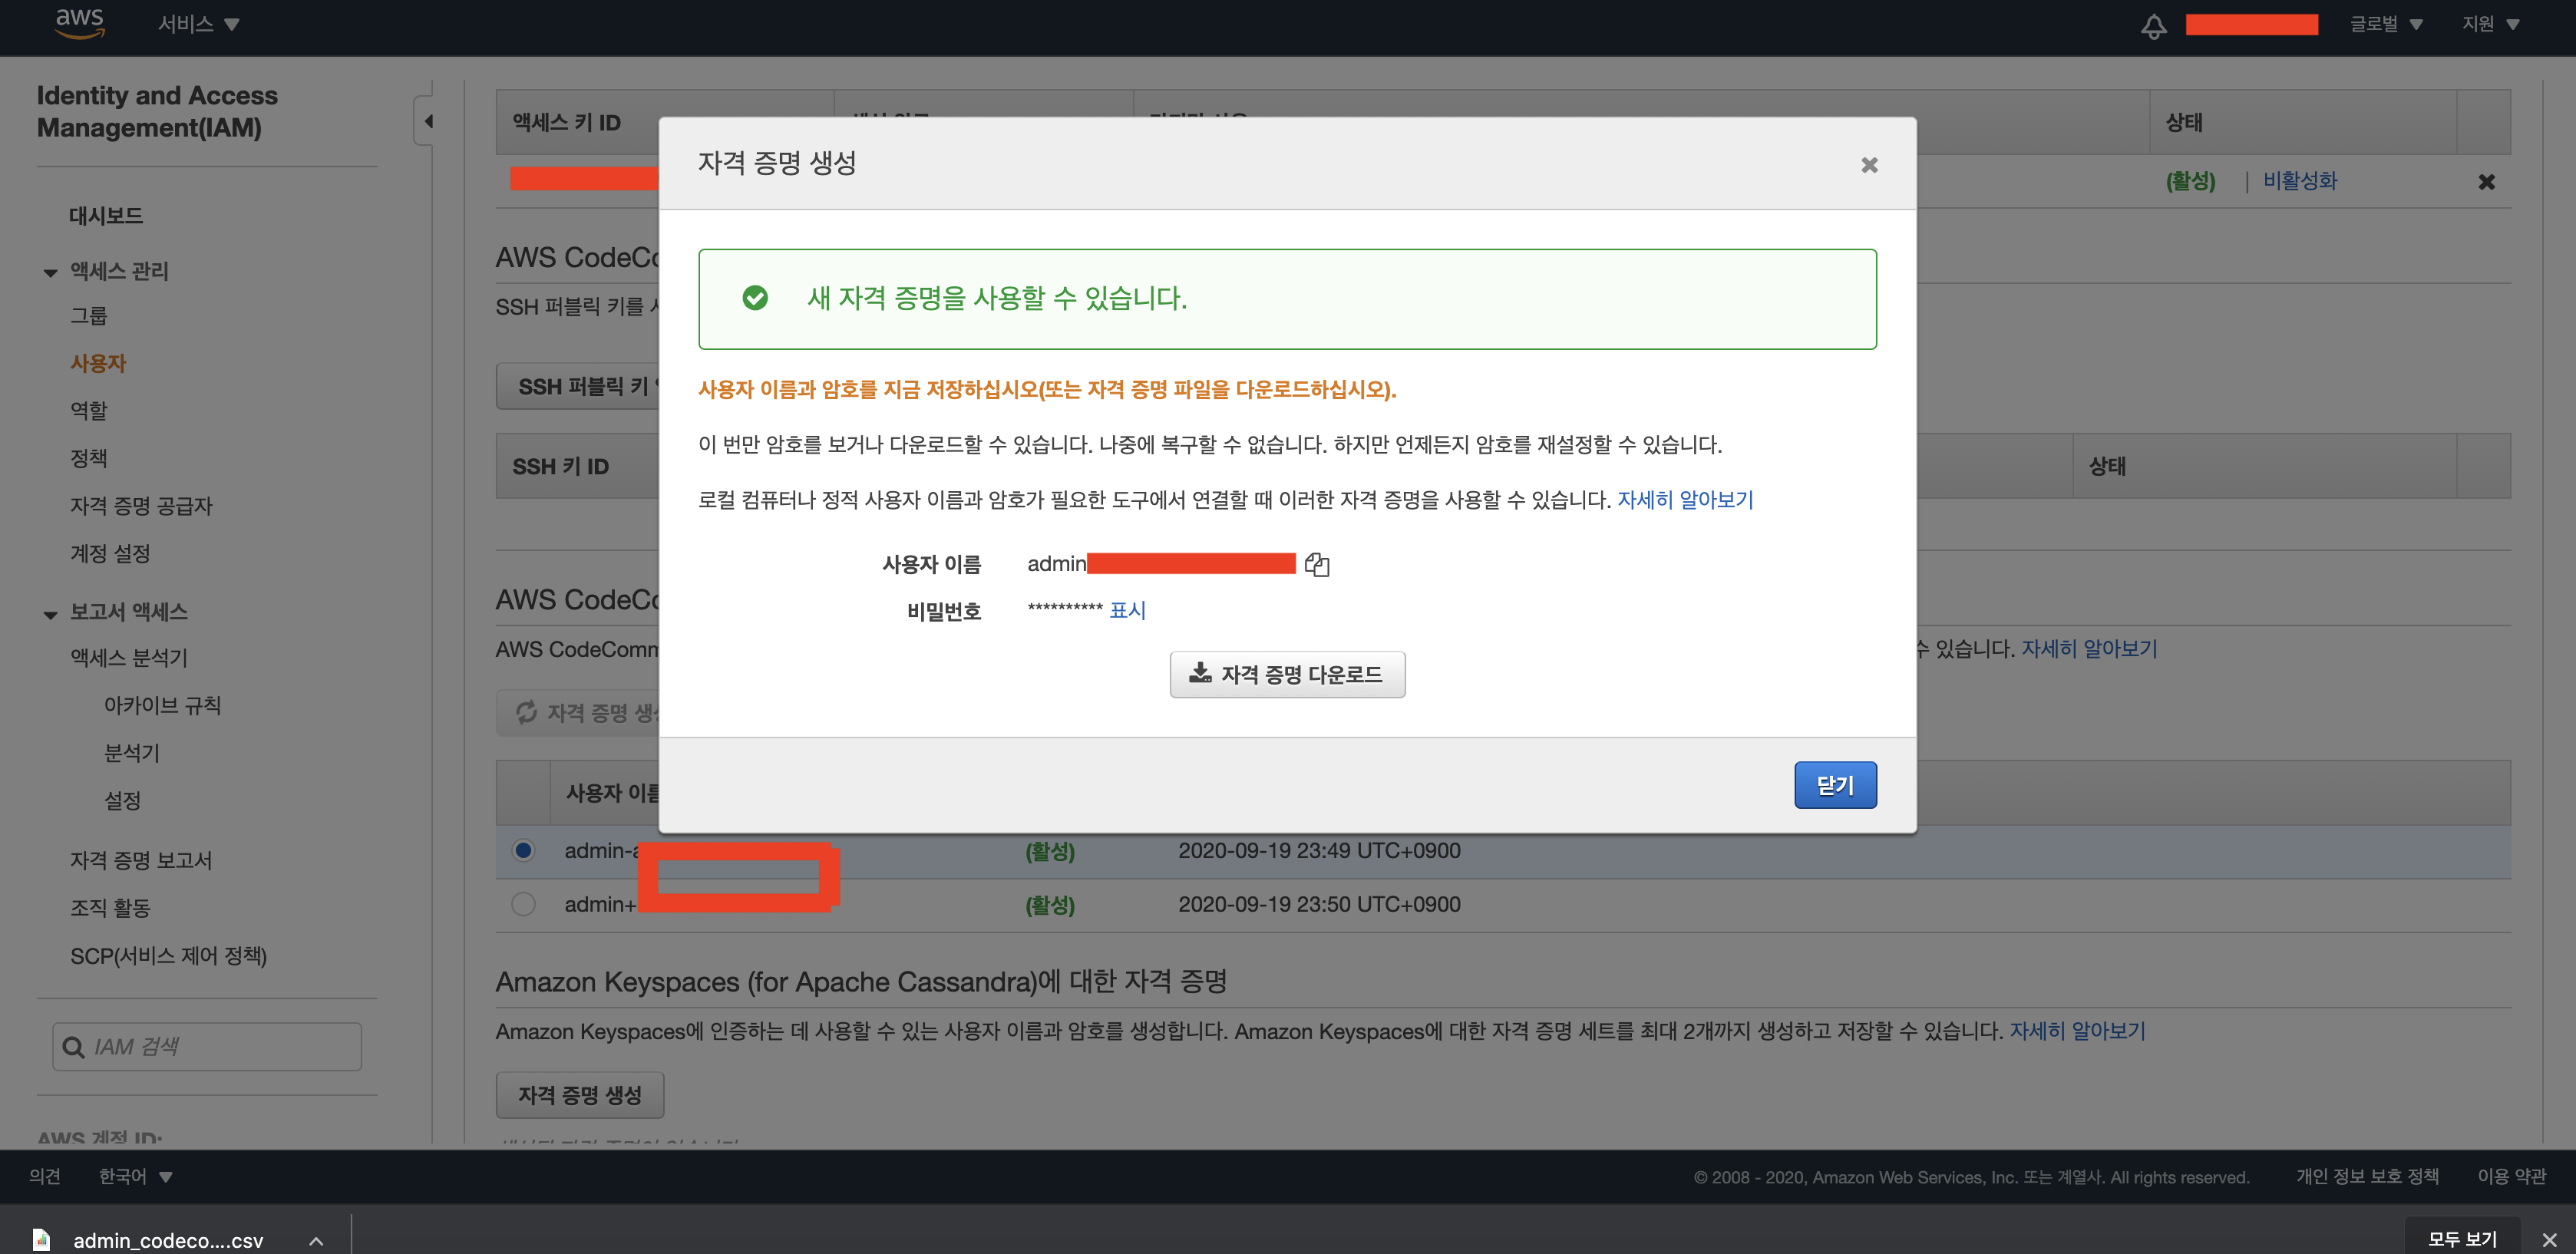Close the browser downloads bar
Viewport: 2576px width, 1254px height.
click(x=2549, y=1239)
